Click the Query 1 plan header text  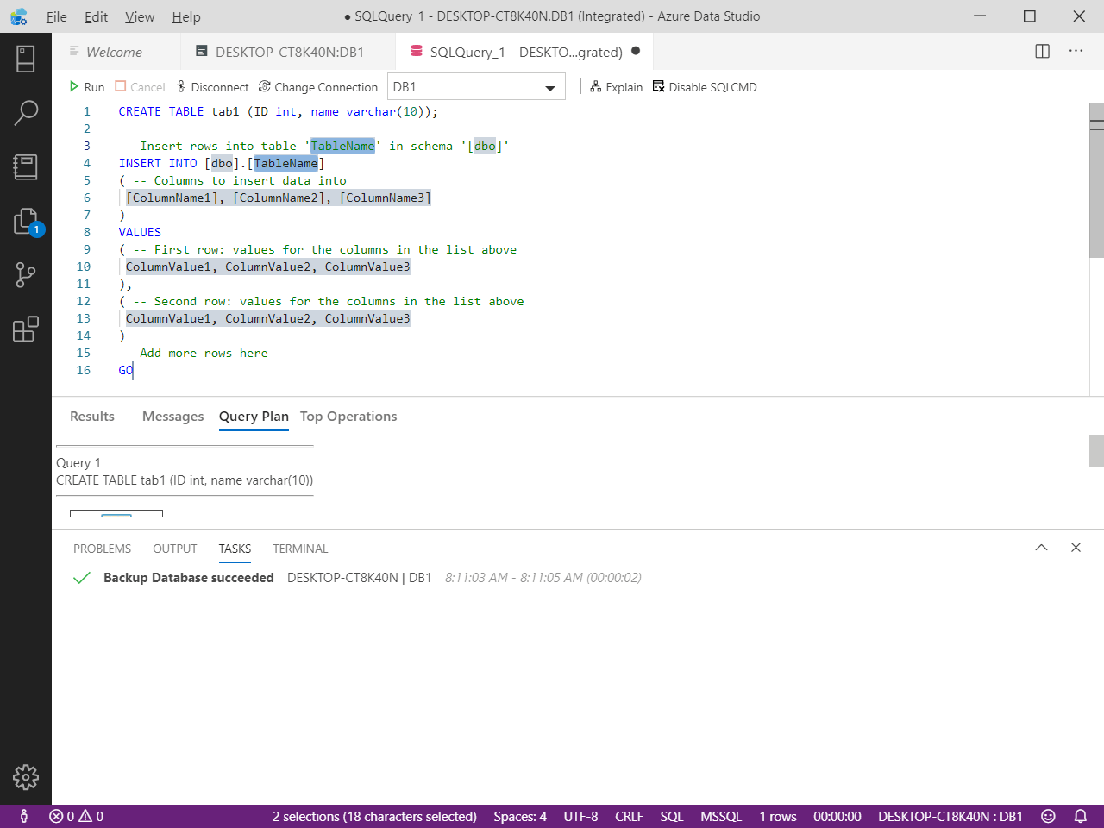tap(78, 463)
